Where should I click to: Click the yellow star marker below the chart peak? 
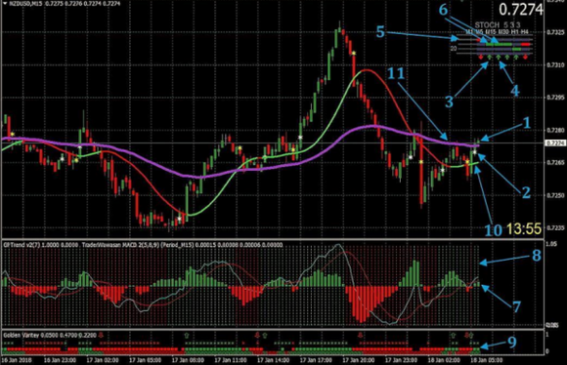[x=354, y=53]
